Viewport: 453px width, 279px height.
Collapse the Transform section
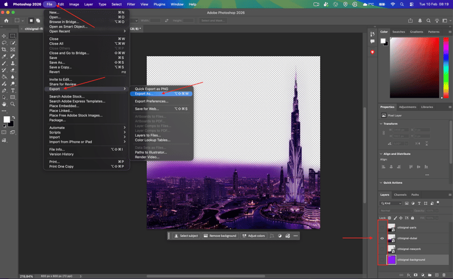click(382, 124)
